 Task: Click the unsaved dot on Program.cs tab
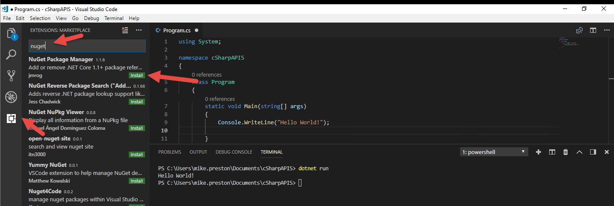[x=197, y=30]
